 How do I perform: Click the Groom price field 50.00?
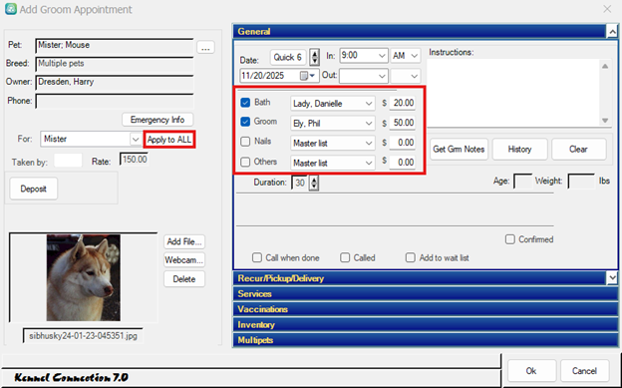coord(403,123)
